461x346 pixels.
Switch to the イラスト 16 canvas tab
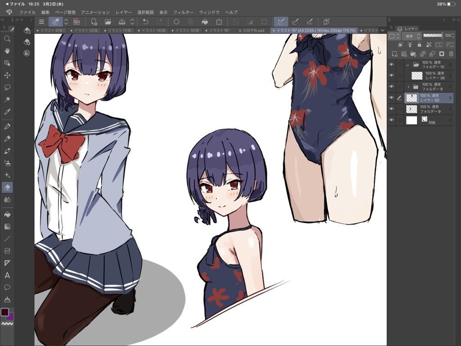pos(220,30)
